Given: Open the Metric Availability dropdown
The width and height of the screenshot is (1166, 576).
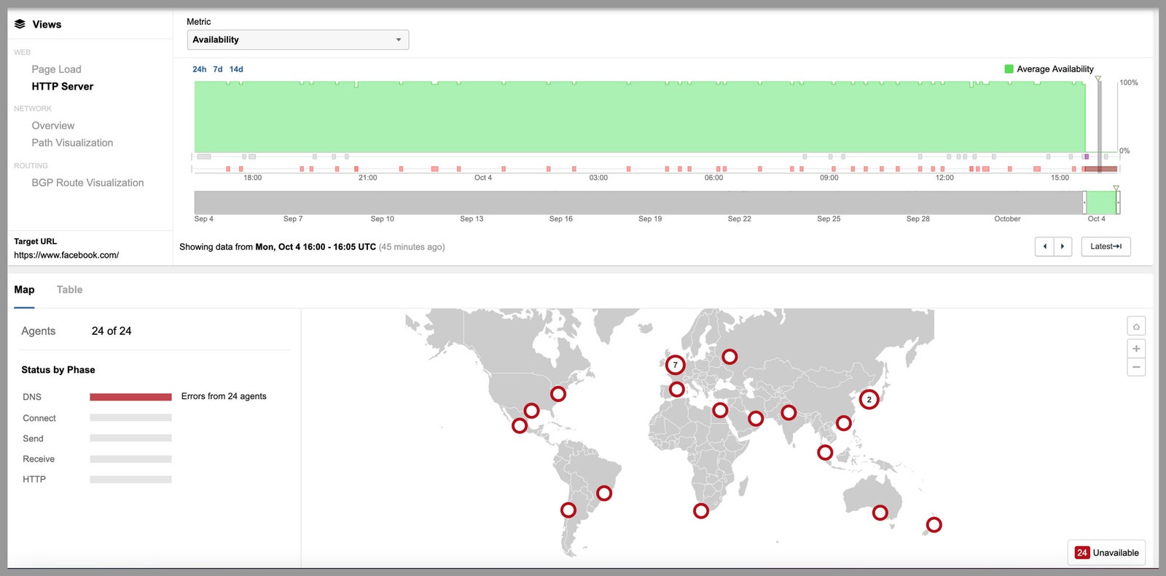Looking at the screenshot, I should click(x=297, y=40).
